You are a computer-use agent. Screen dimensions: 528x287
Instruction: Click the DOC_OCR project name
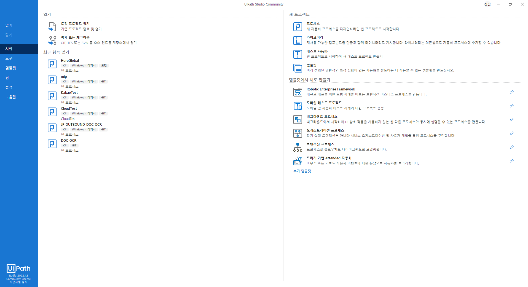(69, 141)
